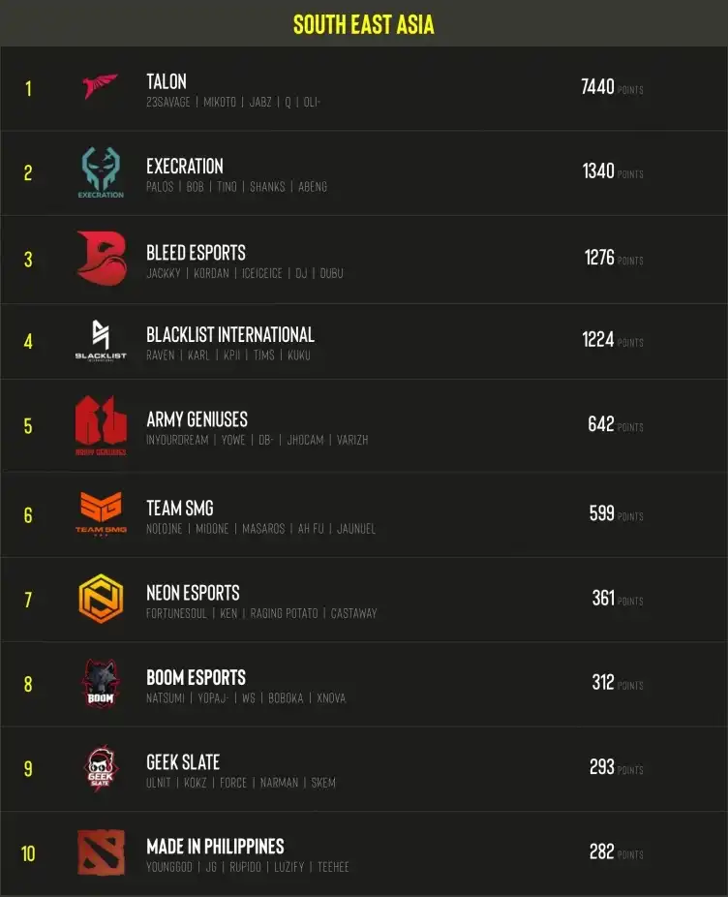
Task: Click the South East Asia header
Action: tap(364, 24)
